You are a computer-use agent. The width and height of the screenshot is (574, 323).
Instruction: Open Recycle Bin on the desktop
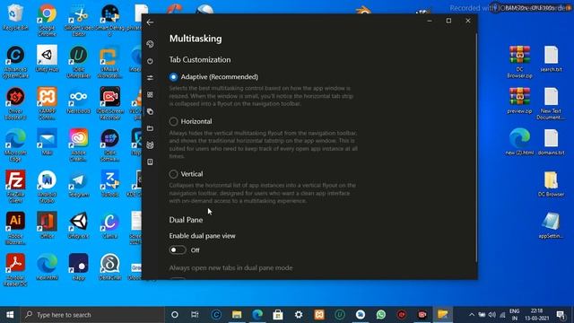click(x=15, y=17)
